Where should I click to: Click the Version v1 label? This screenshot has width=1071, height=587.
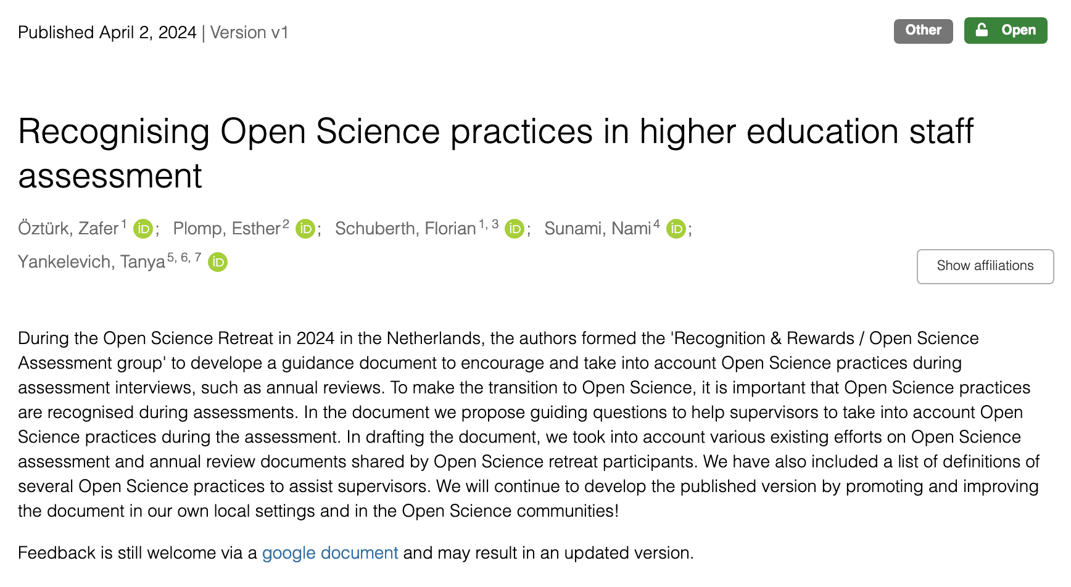pyautogui.click(x=249, y=33)
